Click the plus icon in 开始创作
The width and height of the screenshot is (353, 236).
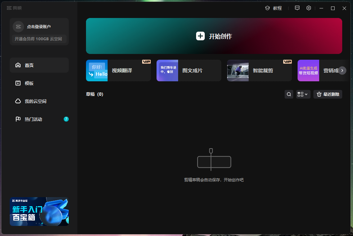(x=200, y=36)
